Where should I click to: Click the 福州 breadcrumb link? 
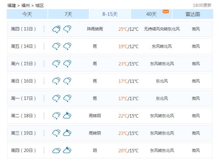pyautogui.click(x=26, y=5)
